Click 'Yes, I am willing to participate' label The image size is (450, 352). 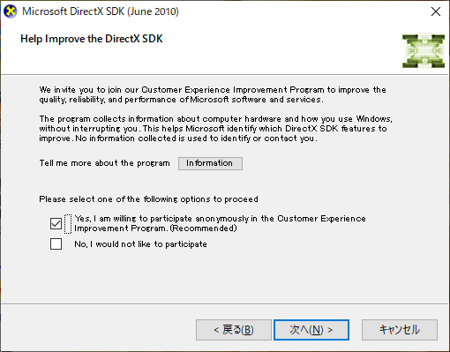[x=220, y=223]
